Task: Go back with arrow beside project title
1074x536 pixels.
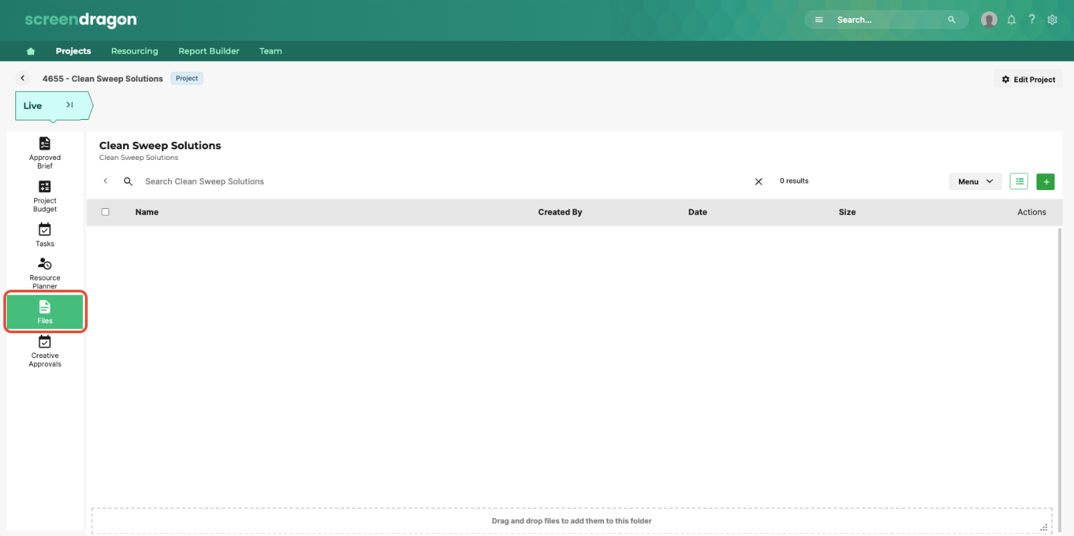Action: coord(23,78)
